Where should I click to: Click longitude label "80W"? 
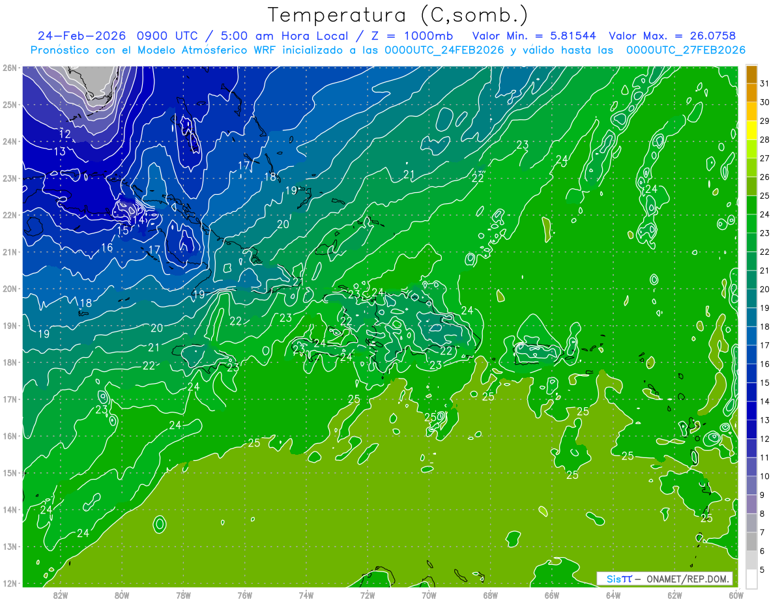(121, 595)
